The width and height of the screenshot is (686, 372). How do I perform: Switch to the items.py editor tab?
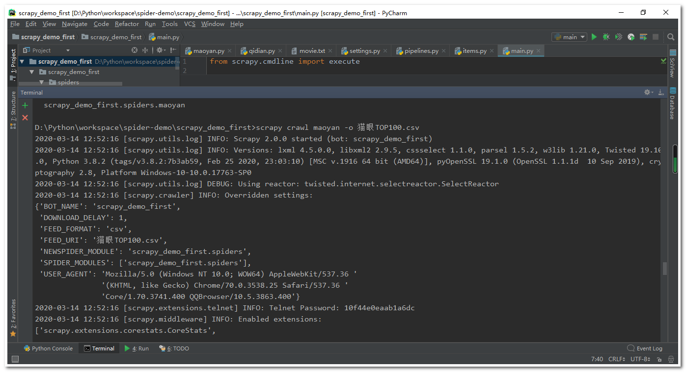point(474,51)
